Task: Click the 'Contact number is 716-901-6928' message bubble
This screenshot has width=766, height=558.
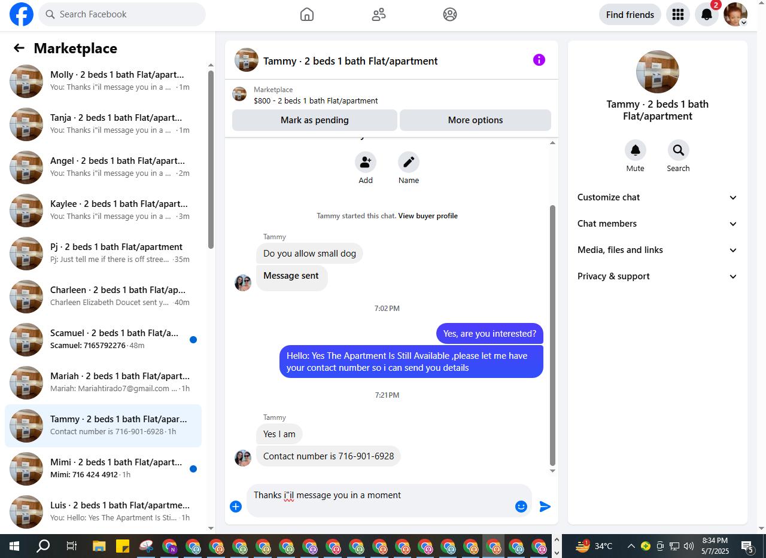Action: coord(329,456)
